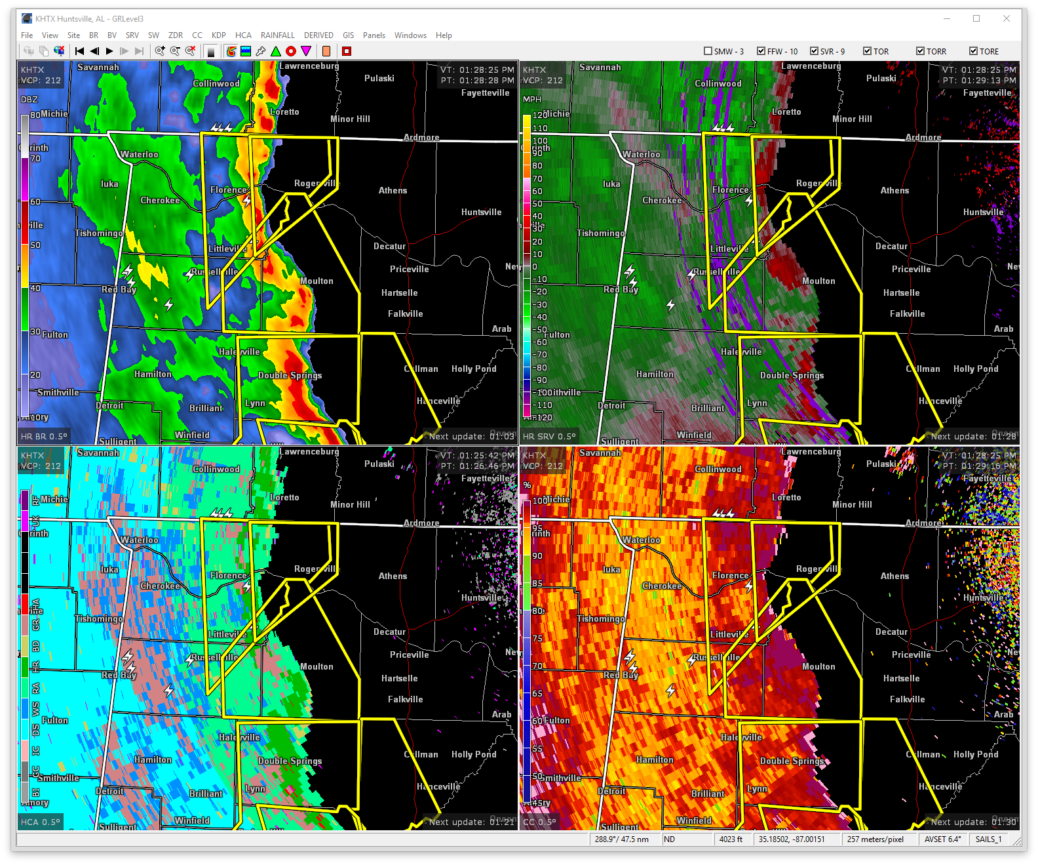Toggle the SVR - 9 checkbox off
Image resolution: width=1038 pixels, height=865 pixels.
pos(814,51)
